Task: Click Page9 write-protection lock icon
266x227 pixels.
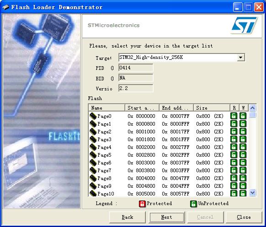Action: [x=243, y=186]
